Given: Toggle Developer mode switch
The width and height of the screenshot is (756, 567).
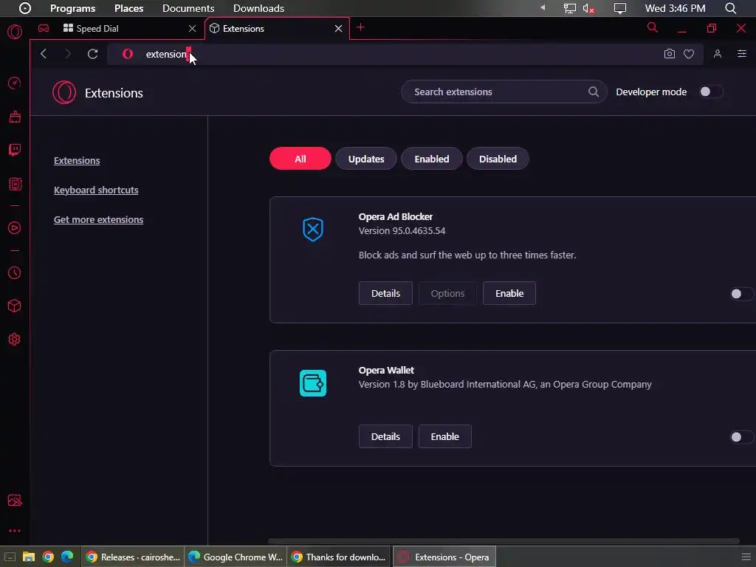Looking at the screenshot, I should pos(711,92).
